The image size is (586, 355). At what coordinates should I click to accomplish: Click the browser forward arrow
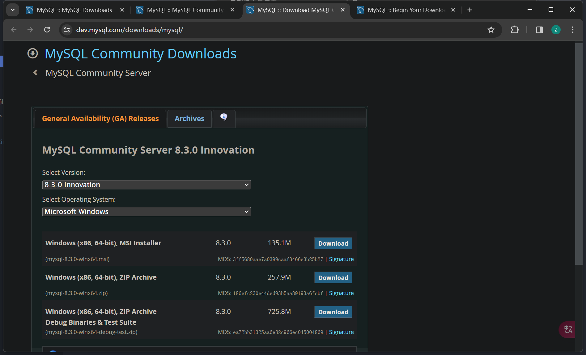pyautogui.click(x=30, y=30)
